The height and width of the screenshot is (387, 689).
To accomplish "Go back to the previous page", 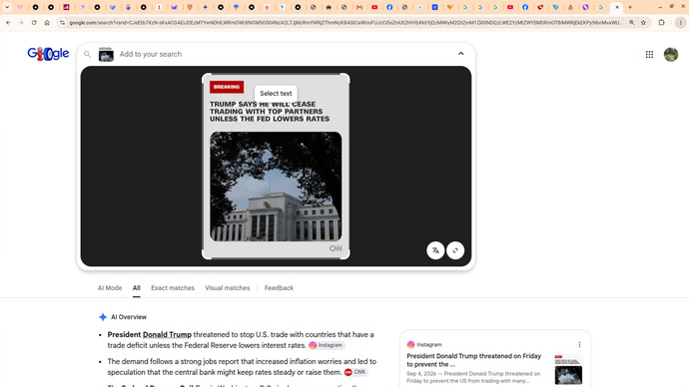I will click(x=8, y=22).
